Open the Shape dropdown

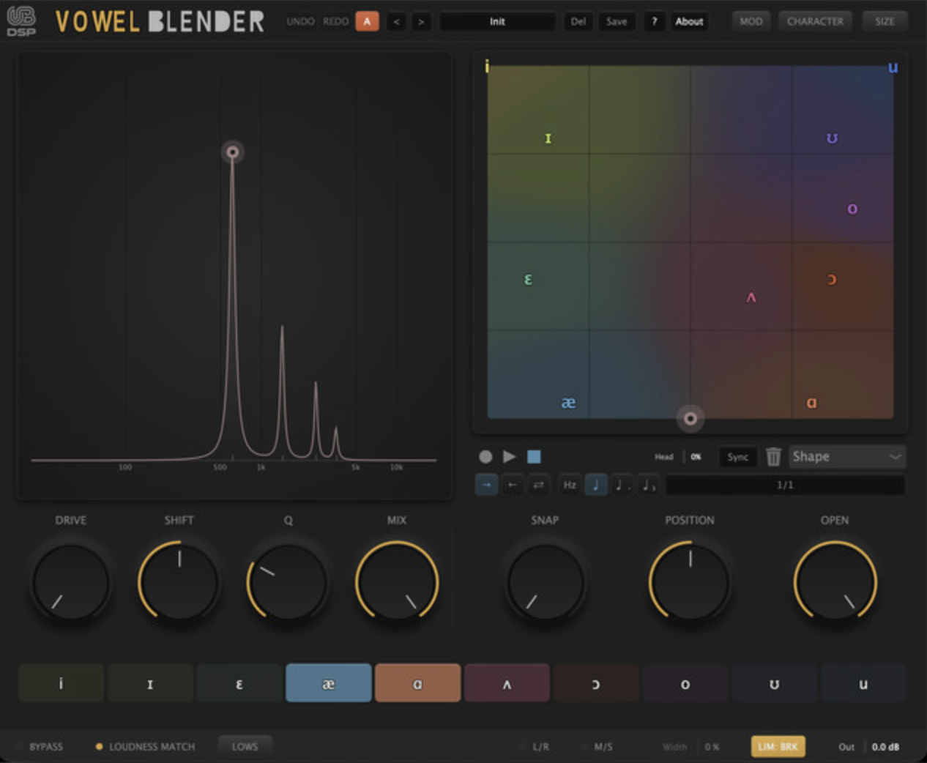coord(847,457)
